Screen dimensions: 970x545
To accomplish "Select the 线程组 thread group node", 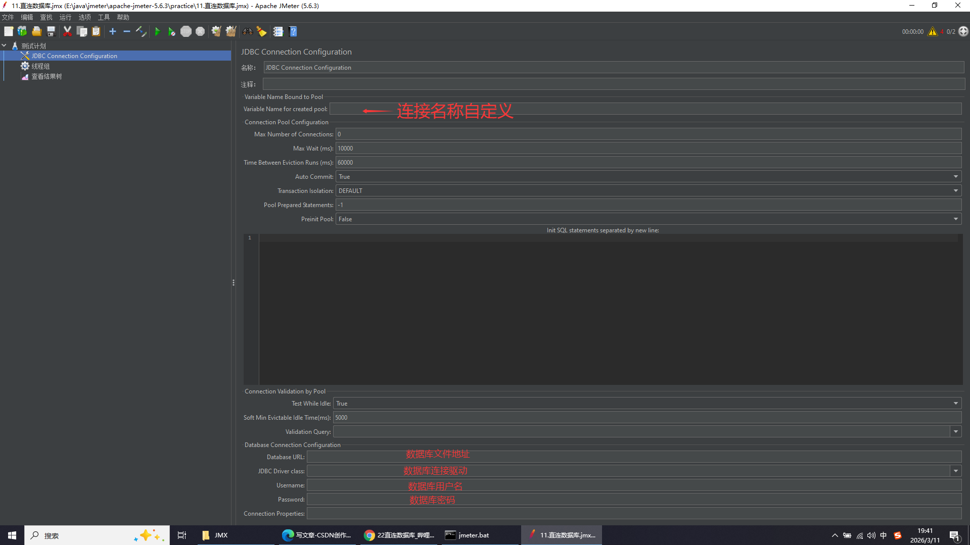I will (x=40, y=66).
